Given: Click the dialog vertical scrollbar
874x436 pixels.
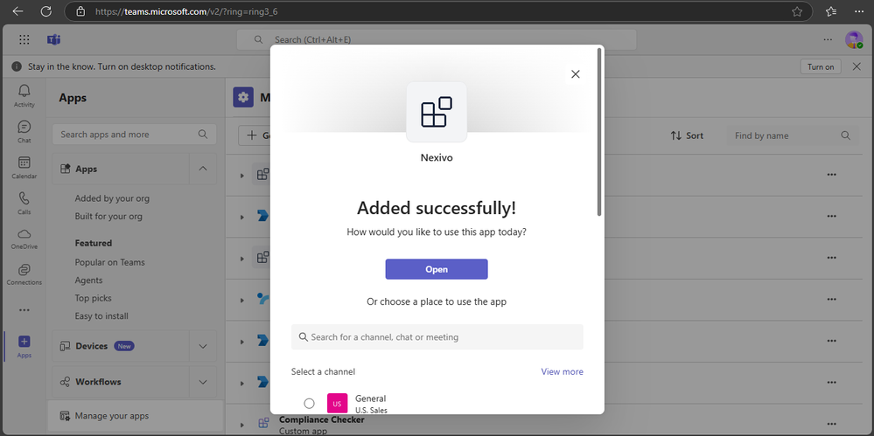Looking at the screenshot, I should tap(599, 132).
